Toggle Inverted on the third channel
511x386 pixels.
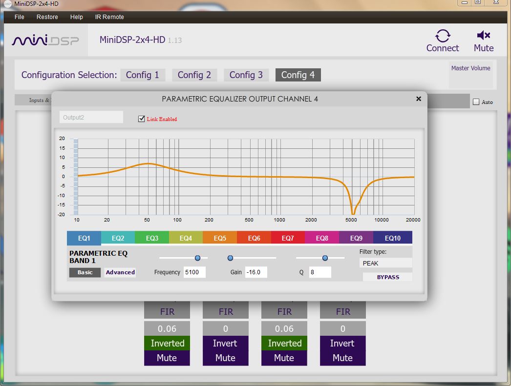(x=284, y=343)
